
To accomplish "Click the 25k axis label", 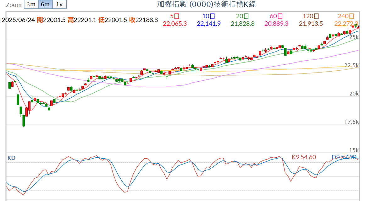I will point(354,37).
